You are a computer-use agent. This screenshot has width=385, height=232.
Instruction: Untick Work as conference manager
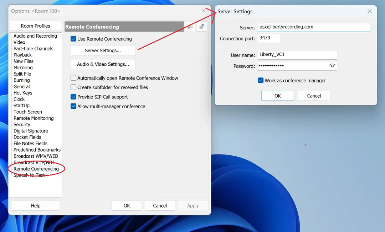261,80
